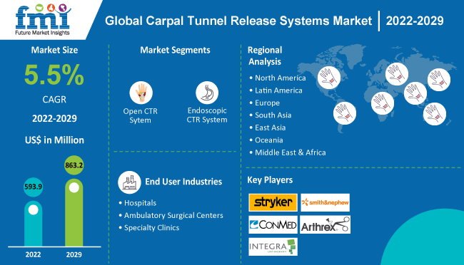Click the 2022 axis label

click(x=33, y=254)
